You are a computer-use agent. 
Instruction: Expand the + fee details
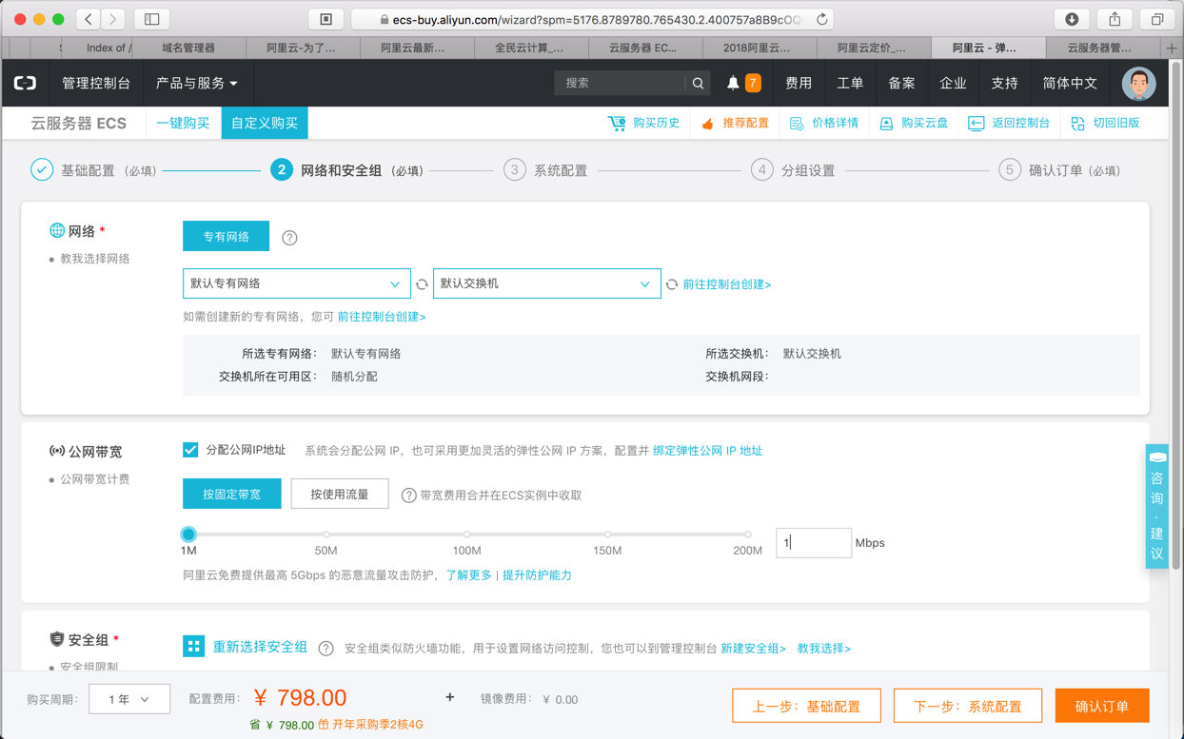[x=449, y=698]
